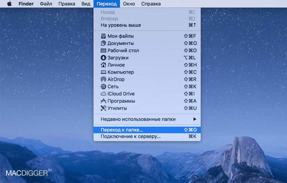287x183 pixels.
Task: Choose На уровень выше menu entry
Action: [147, 25]
